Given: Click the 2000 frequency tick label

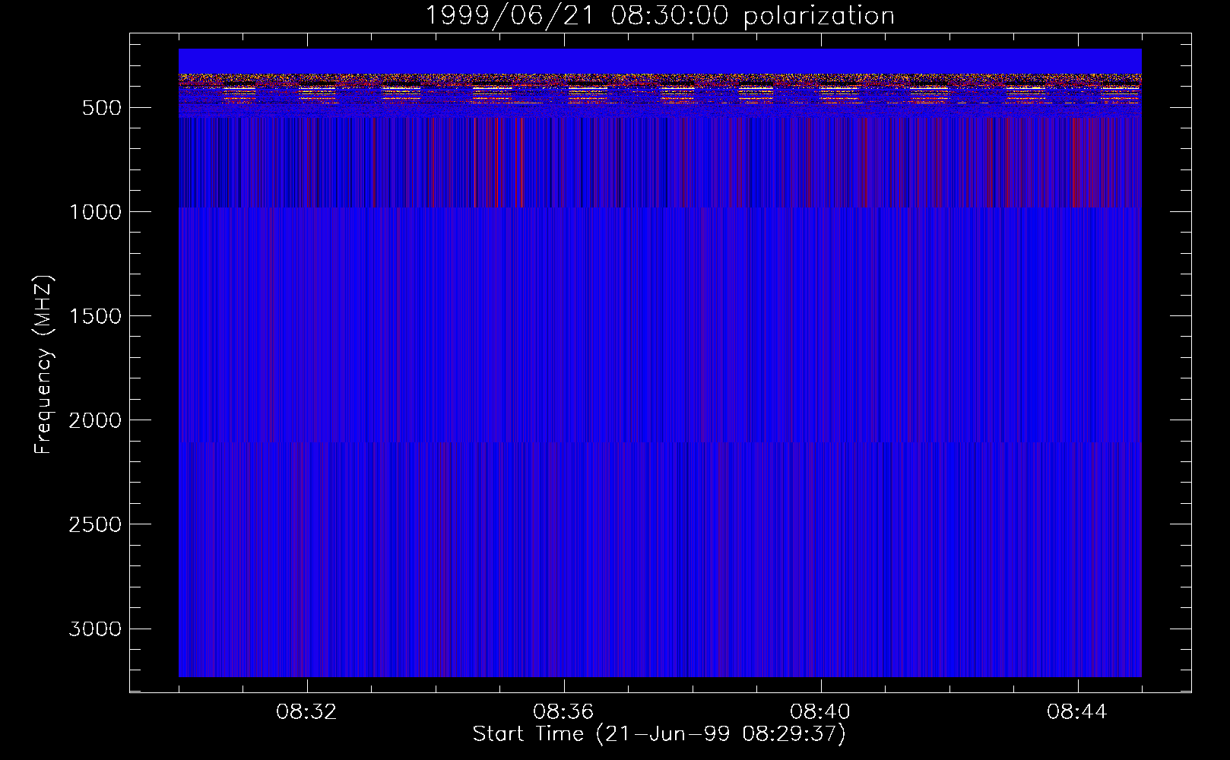Looking at the screenshot, I should tap(95, 420).
